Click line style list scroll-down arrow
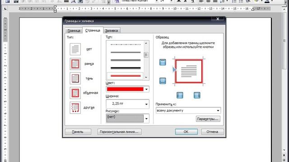Viewport: 289px width, 162px height. [x=146, y=77]
